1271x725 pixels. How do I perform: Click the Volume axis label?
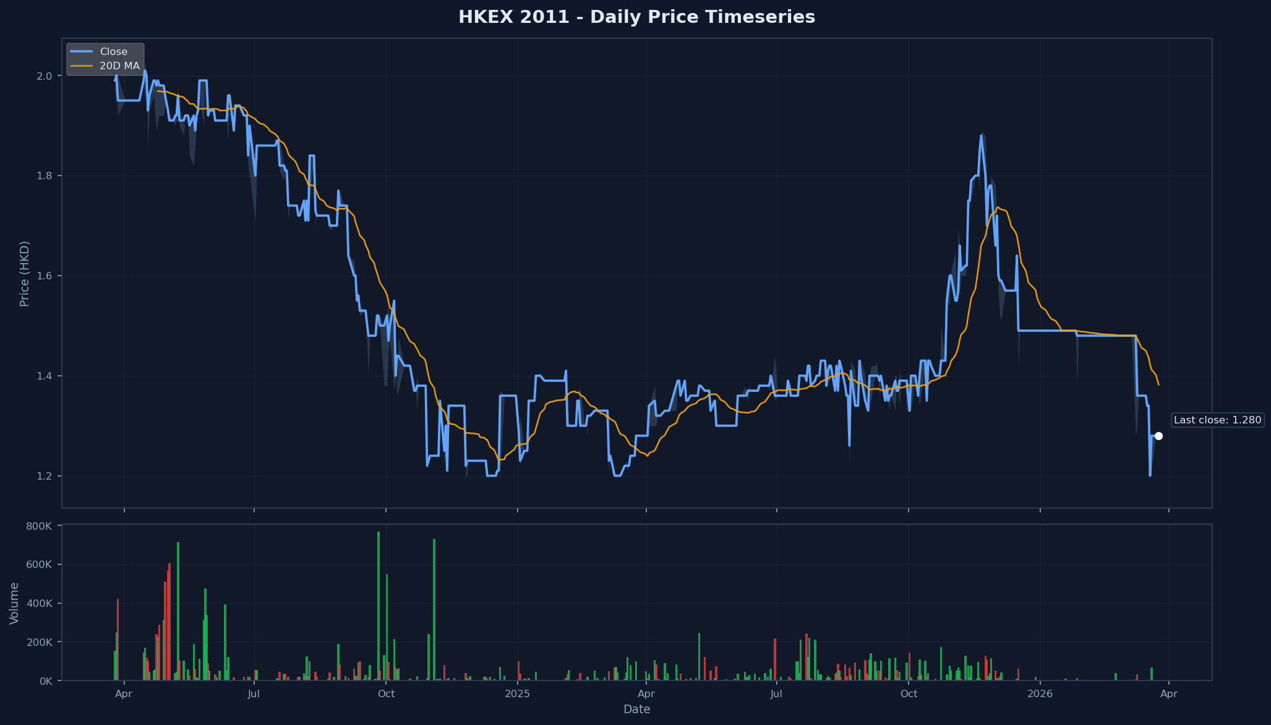pos(14,603)
